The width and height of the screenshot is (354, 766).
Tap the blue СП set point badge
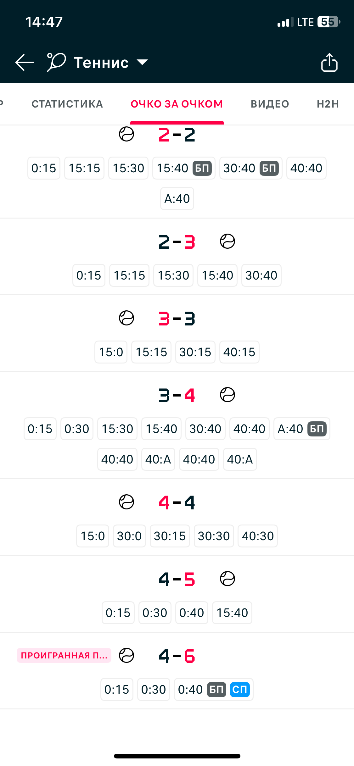click(x=240, y=689)
